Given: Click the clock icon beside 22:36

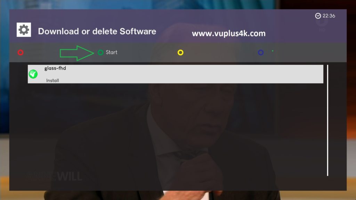Looking at the screenshot, I should 318,16.
